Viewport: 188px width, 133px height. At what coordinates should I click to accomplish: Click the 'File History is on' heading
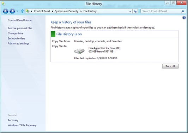[69, 34]
